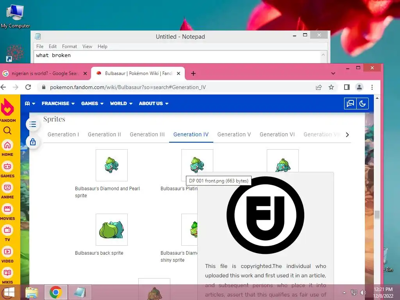Open Fandom ANIME section

(x=7, y=191)
